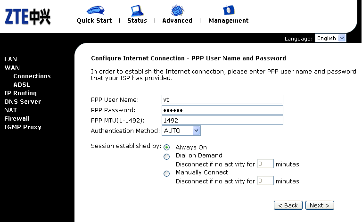The image size is (362, 222).
Task: Click the PPP Password field
Action: click(x=222, y=110)
